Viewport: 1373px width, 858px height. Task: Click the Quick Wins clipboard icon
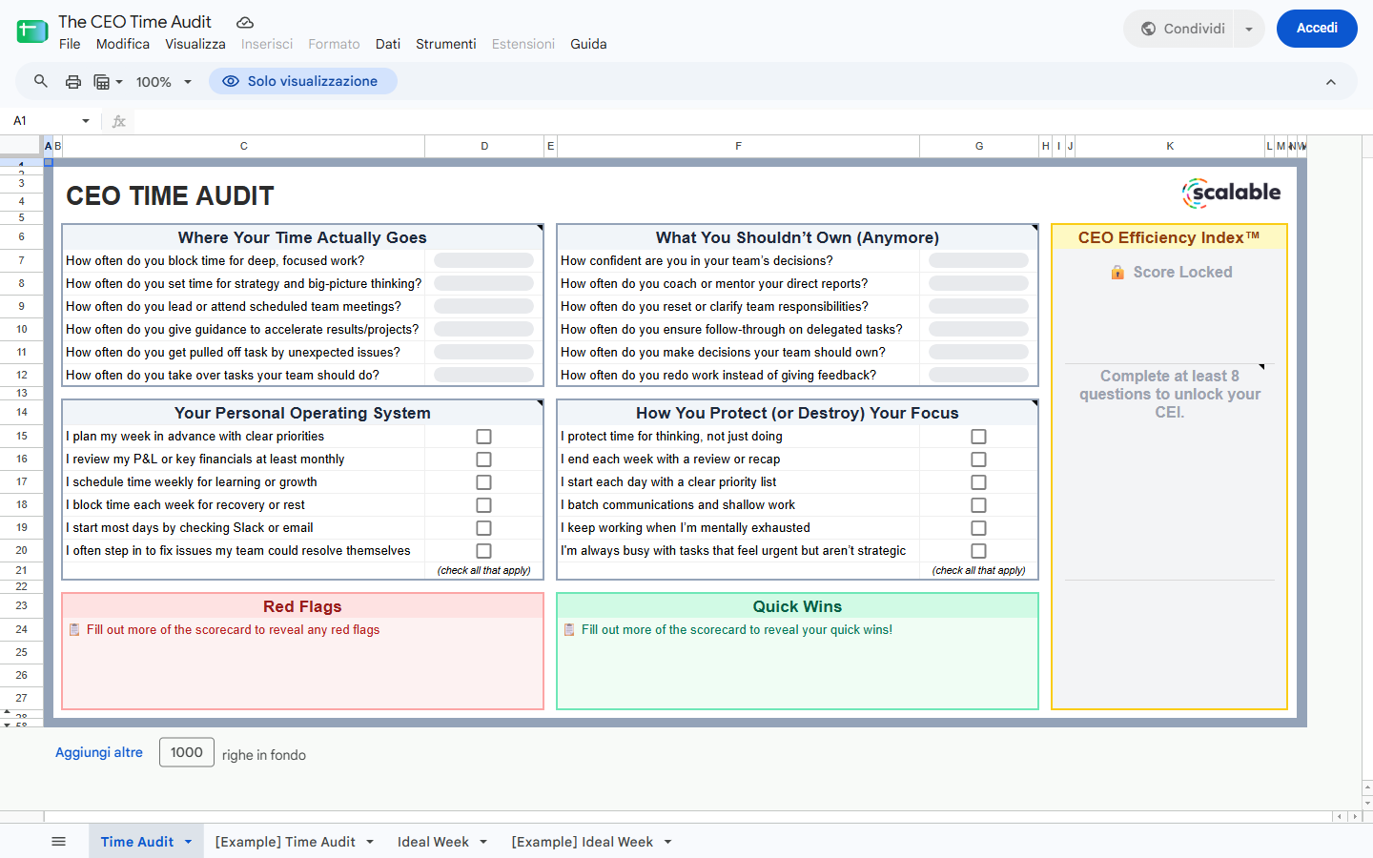[569, 630]
